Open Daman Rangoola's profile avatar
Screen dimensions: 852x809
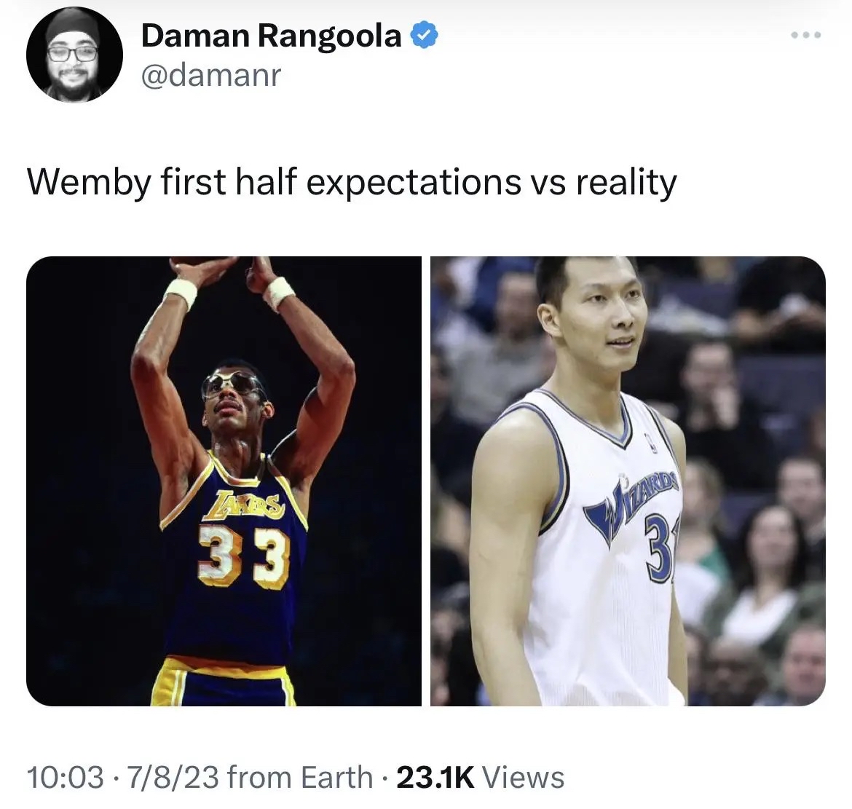coord(74,55)
